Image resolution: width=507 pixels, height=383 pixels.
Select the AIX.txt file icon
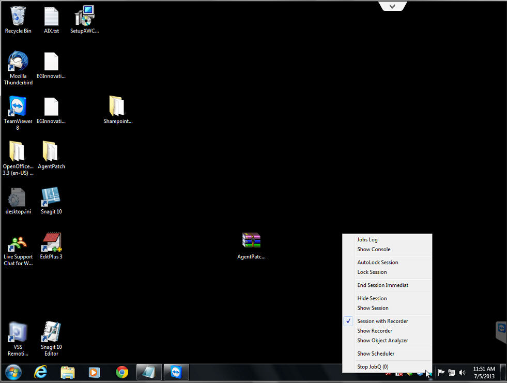(x=51, y=20)
